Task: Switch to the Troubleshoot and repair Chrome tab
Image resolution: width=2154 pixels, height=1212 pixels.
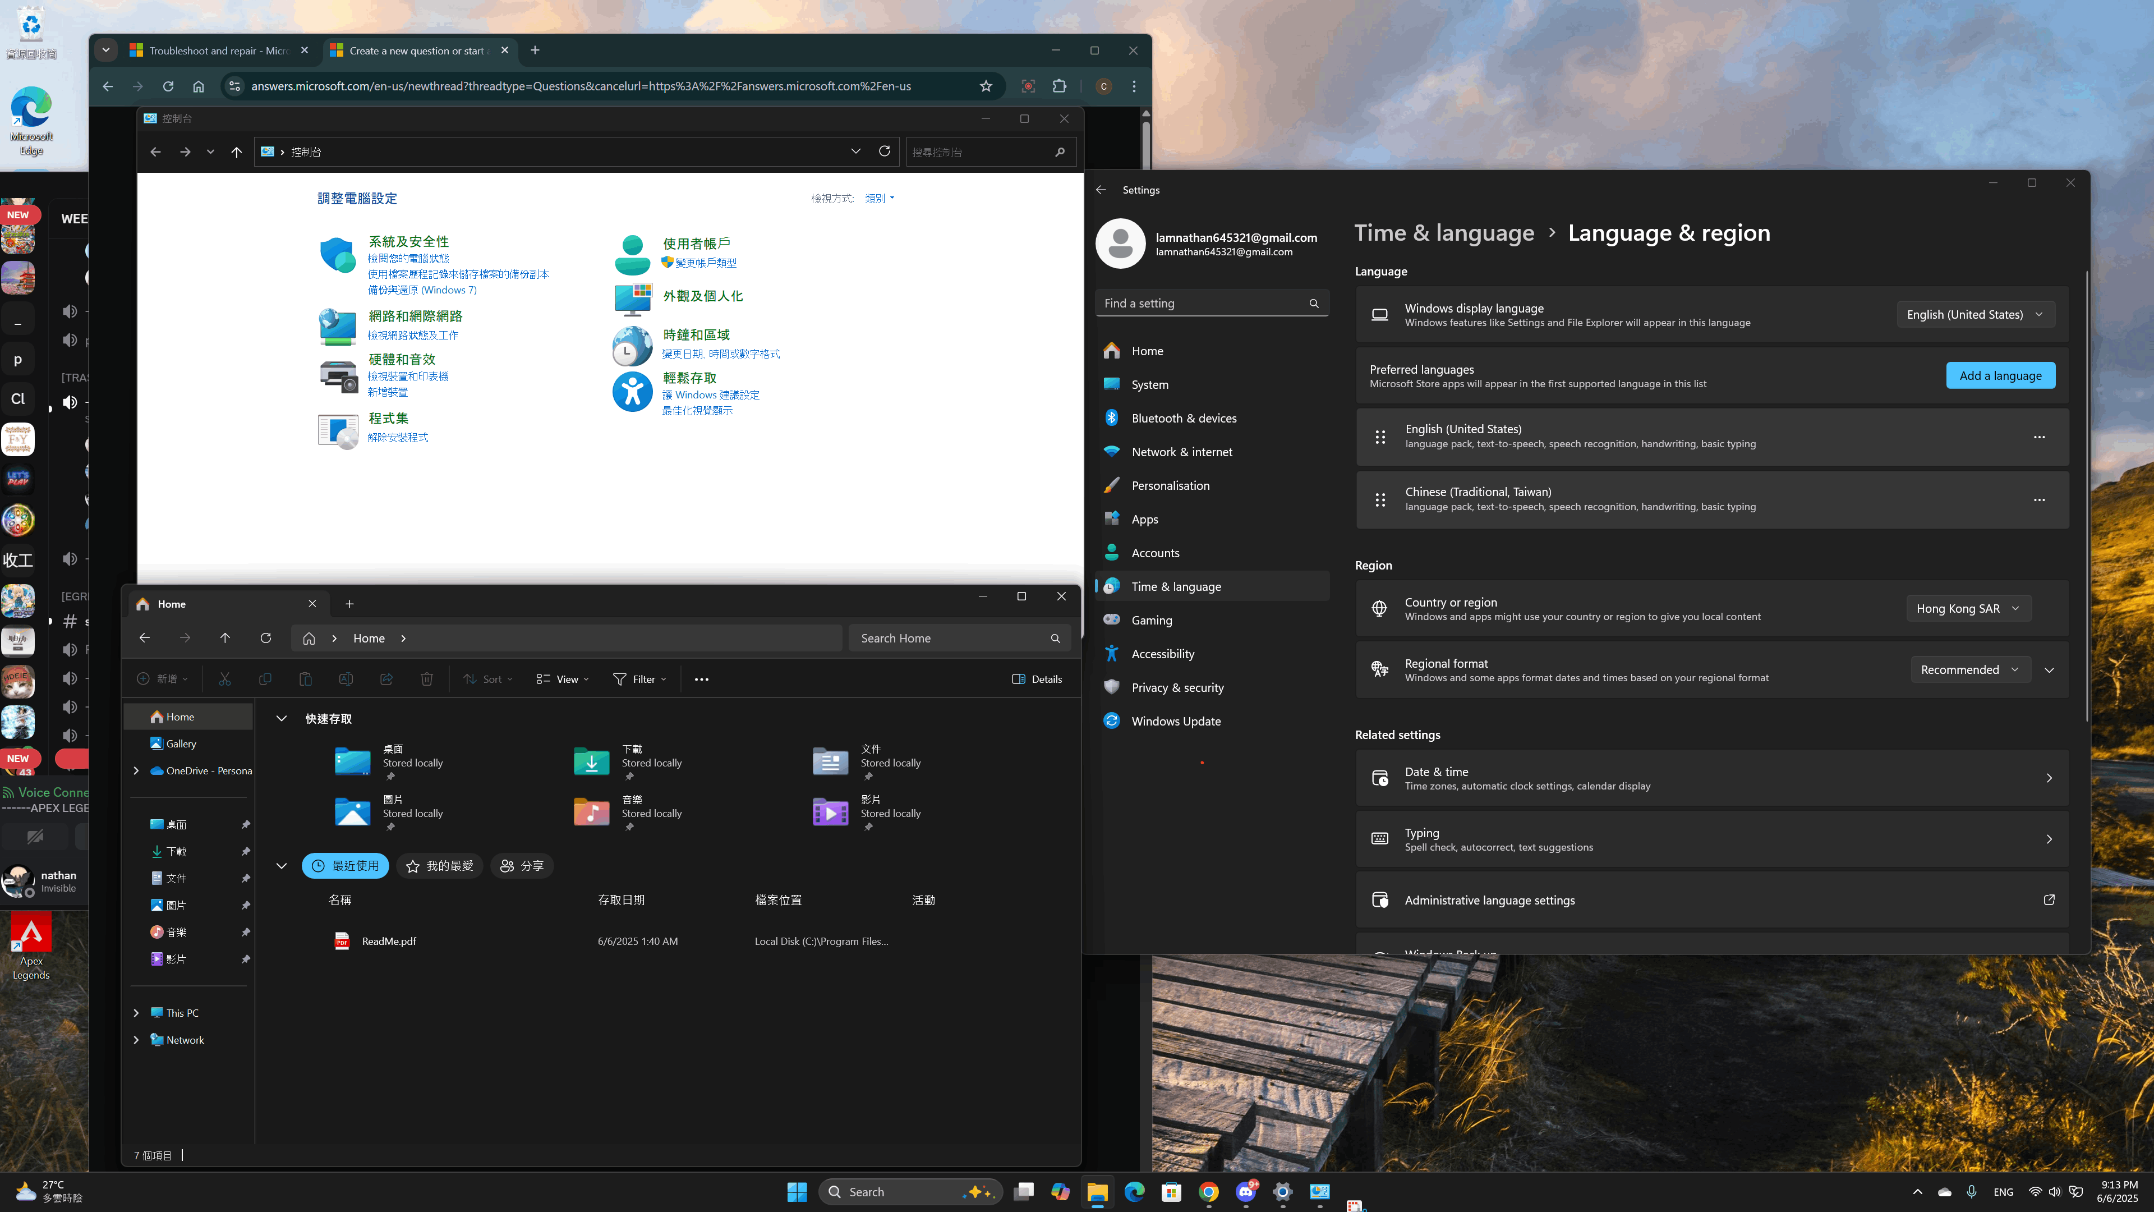Action: [219, 51]
